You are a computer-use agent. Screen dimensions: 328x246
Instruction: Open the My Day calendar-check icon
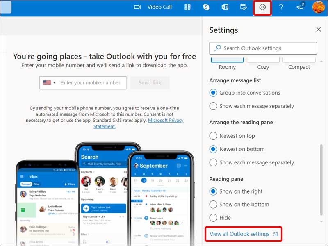click(244, 7)
